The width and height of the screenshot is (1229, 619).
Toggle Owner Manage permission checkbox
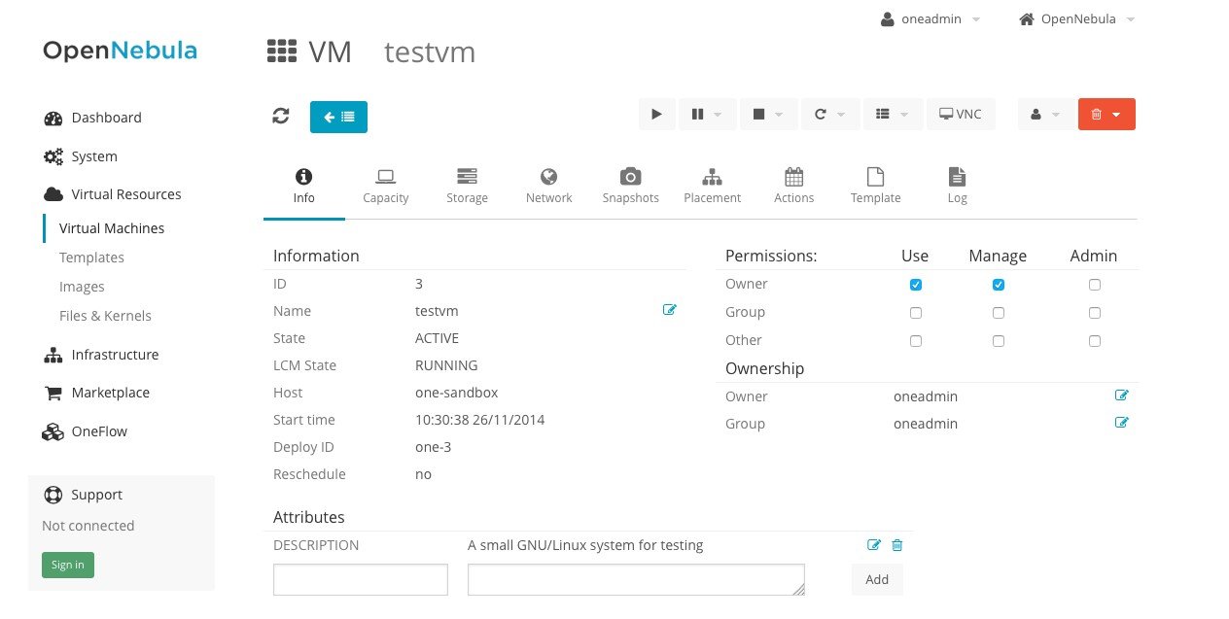[998, 285]
